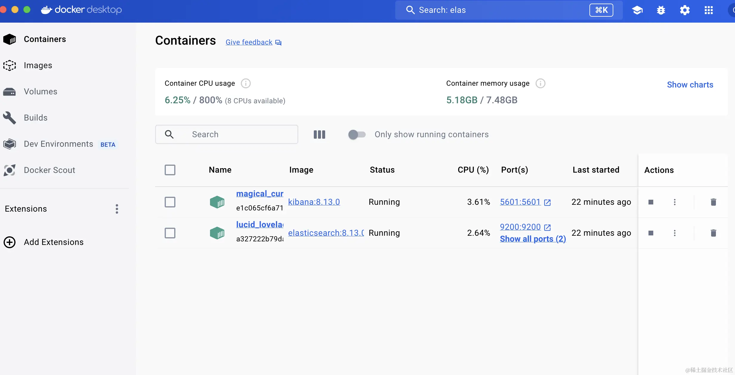Open Volumes section in sidebar
Viewport: 735px width, 375px height.
pyautogui.click(x=40, y=91)
